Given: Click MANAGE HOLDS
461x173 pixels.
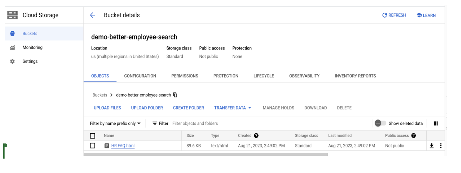Looking at the screenshot, I should coord(279,108).
